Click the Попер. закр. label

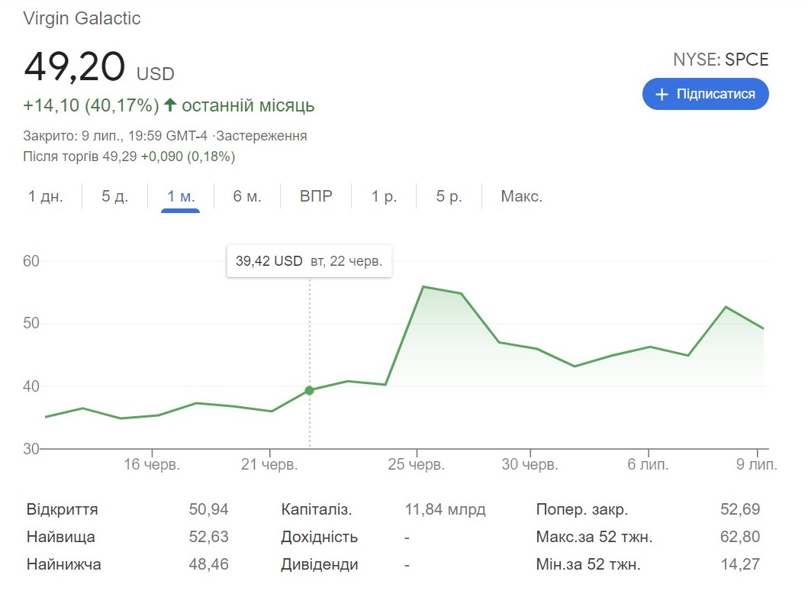582,509
